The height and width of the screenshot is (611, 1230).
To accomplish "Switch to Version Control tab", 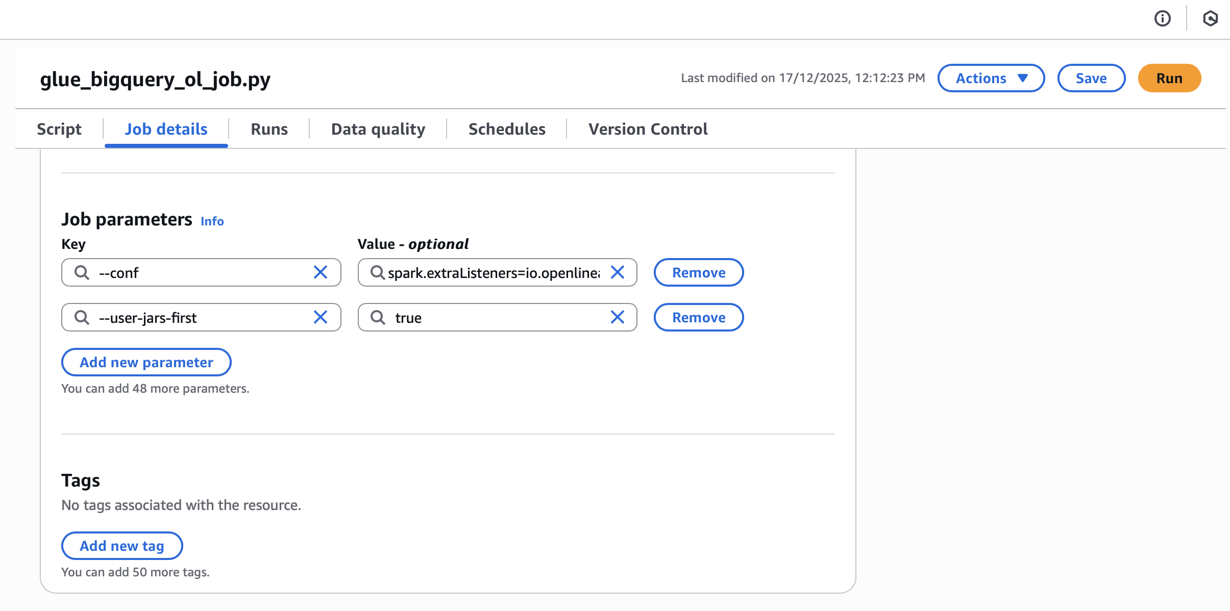I will pos(648,129).
